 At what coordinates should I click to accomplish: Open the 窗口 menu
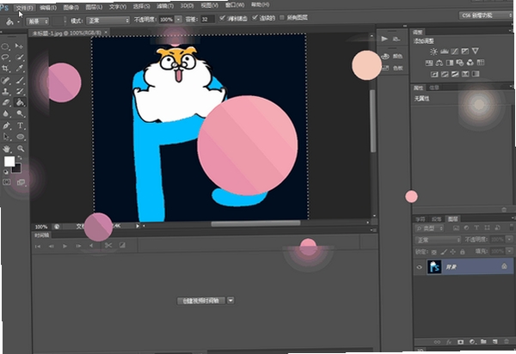pos(235,5)
